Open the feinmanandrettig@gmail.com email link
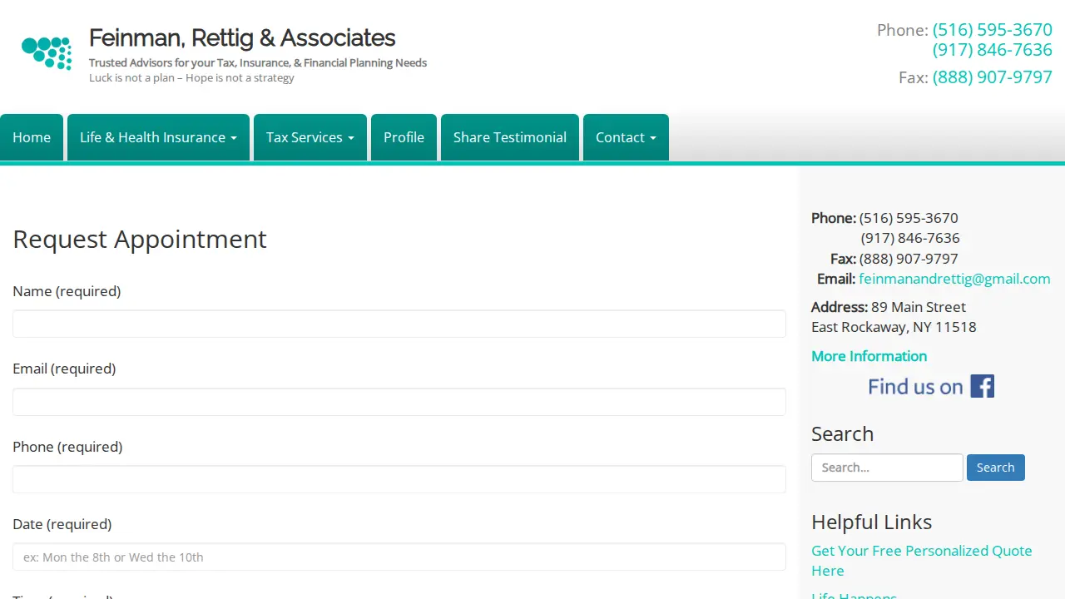The height and width of the screenshot is (599, 1065). click(954, 279)
